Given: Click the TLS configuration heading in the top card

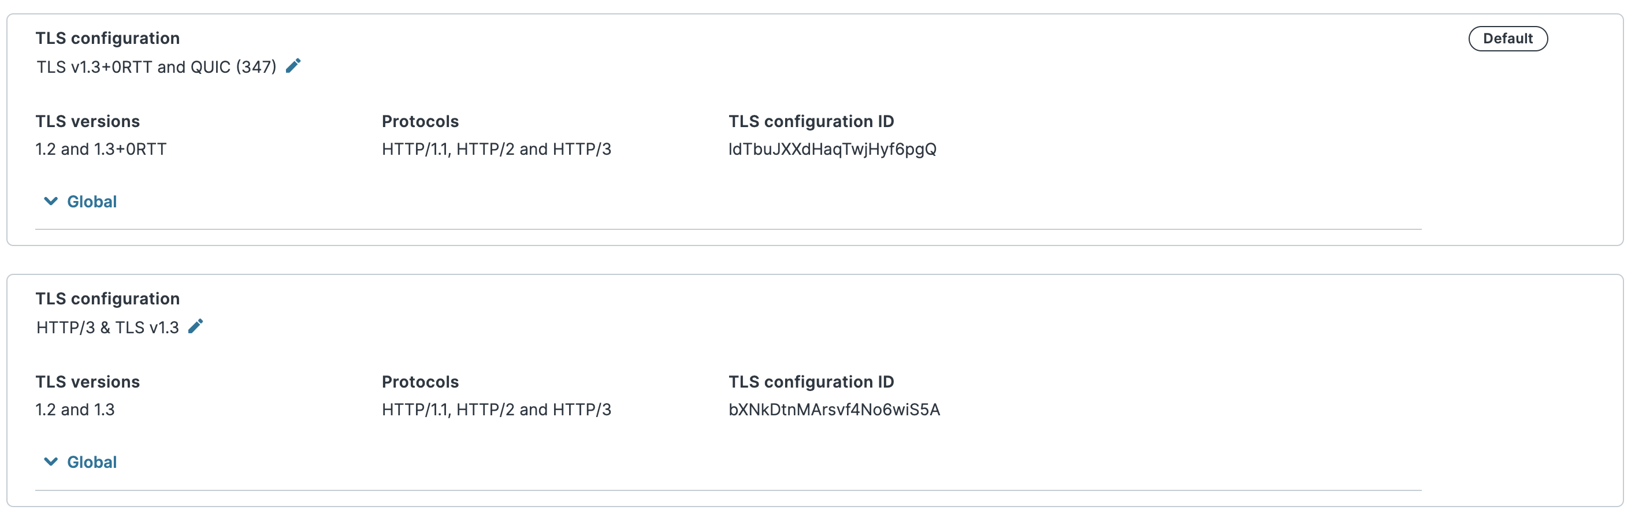Looking at the screenshot, I should click(108, 38).
